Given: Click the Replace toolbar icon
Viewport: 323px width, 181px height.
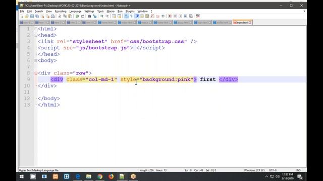Looking at the screenshot, I should point(94,16).
